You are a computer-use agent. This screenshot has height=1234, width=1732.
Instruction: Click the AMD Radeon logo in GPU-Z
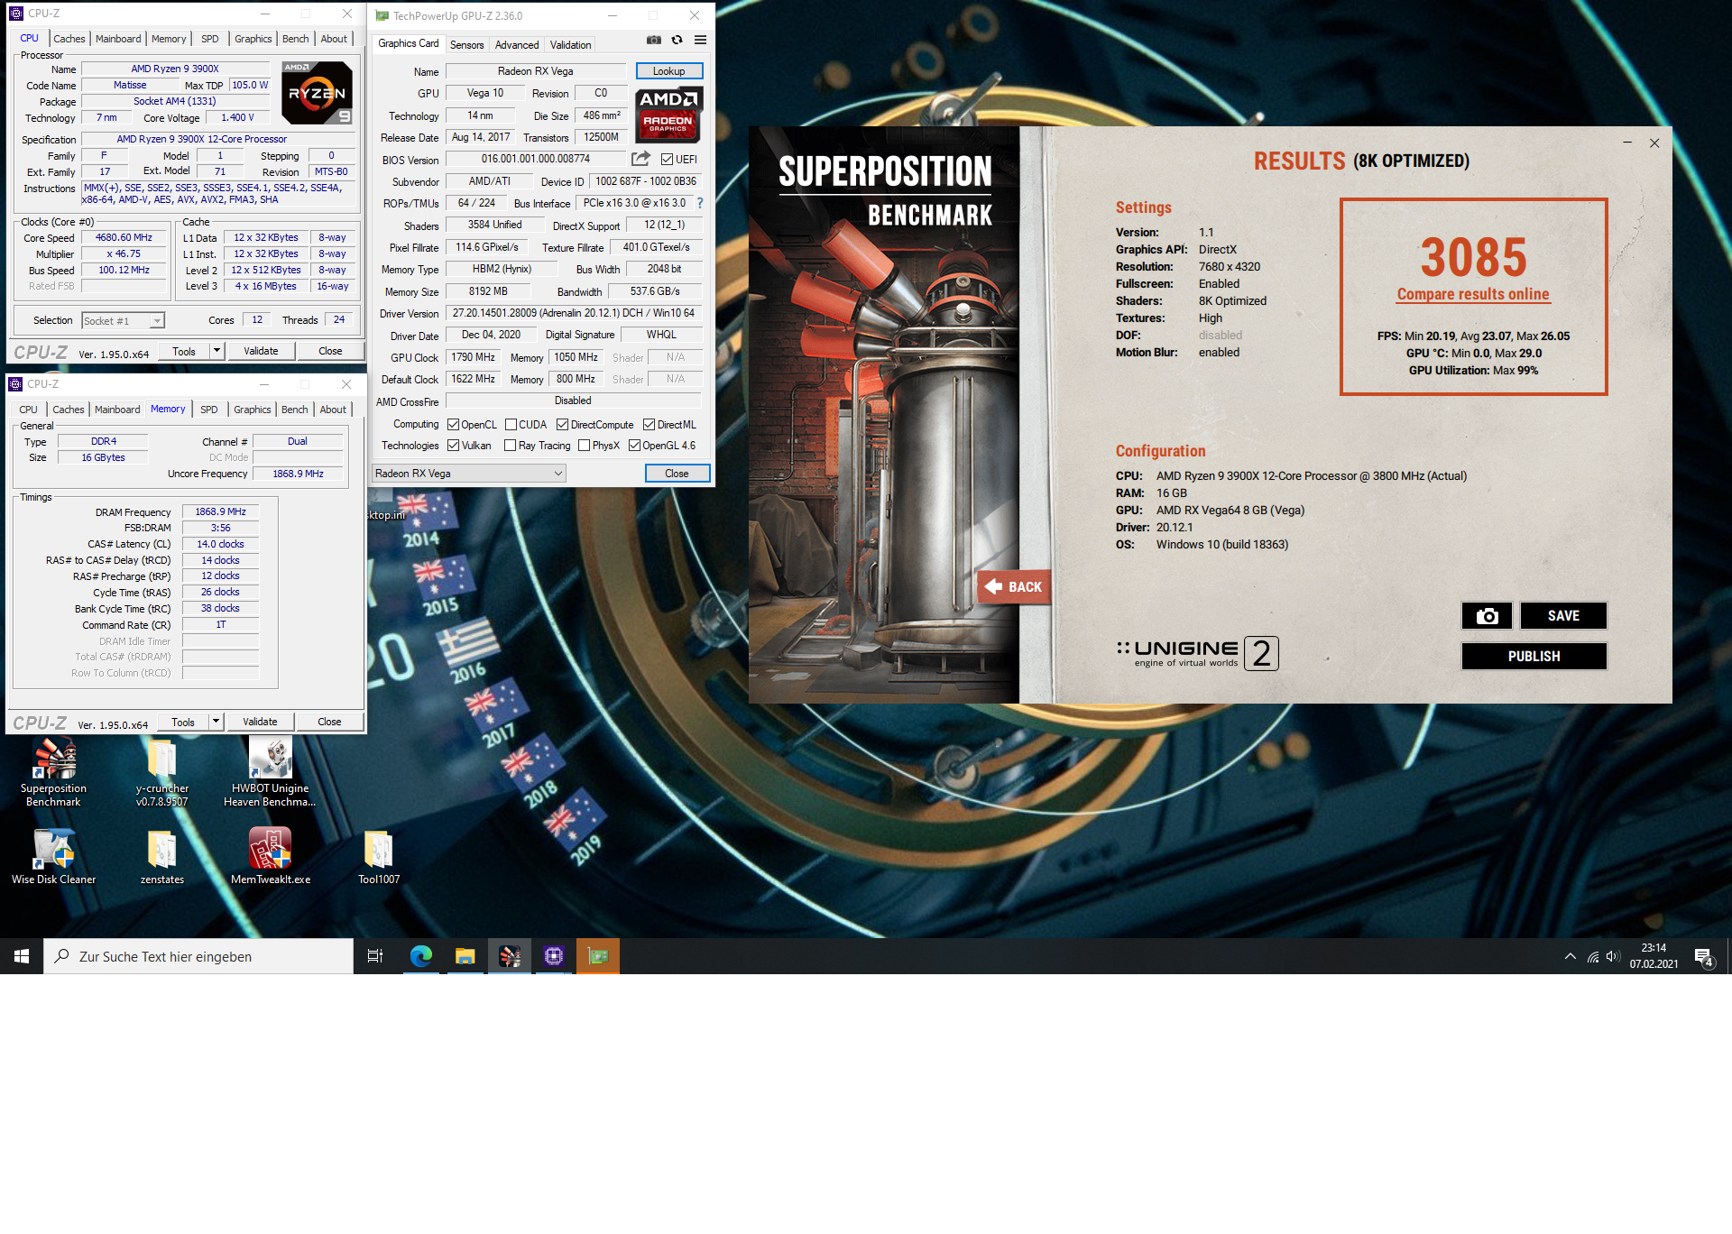pyautogui.click(x=668, y=115)
